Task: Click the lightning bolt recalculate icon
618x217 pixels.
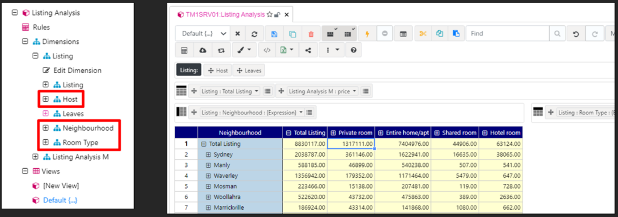Action: pyautogui.click(x=368, y=34)
